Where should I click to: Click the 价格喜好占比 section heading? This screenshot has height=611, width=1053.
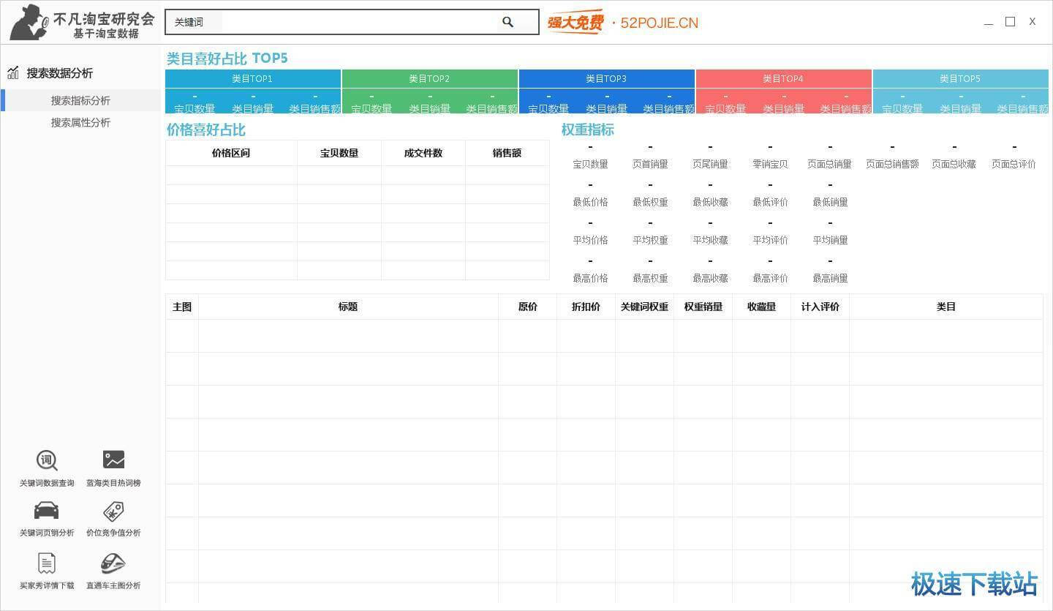click(x=206, y=130)
